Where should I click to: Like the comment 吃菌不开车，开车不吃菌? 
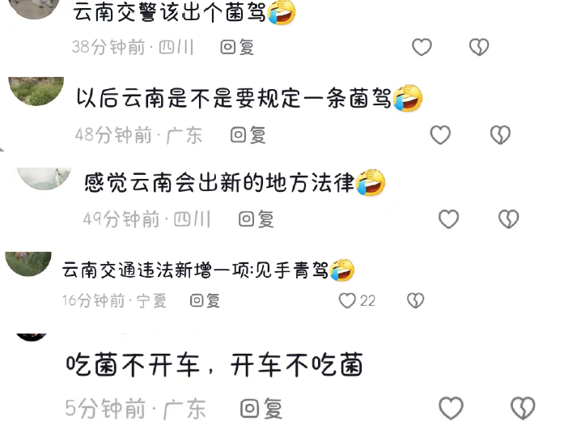pyautogui.click(x=451, y=408)
